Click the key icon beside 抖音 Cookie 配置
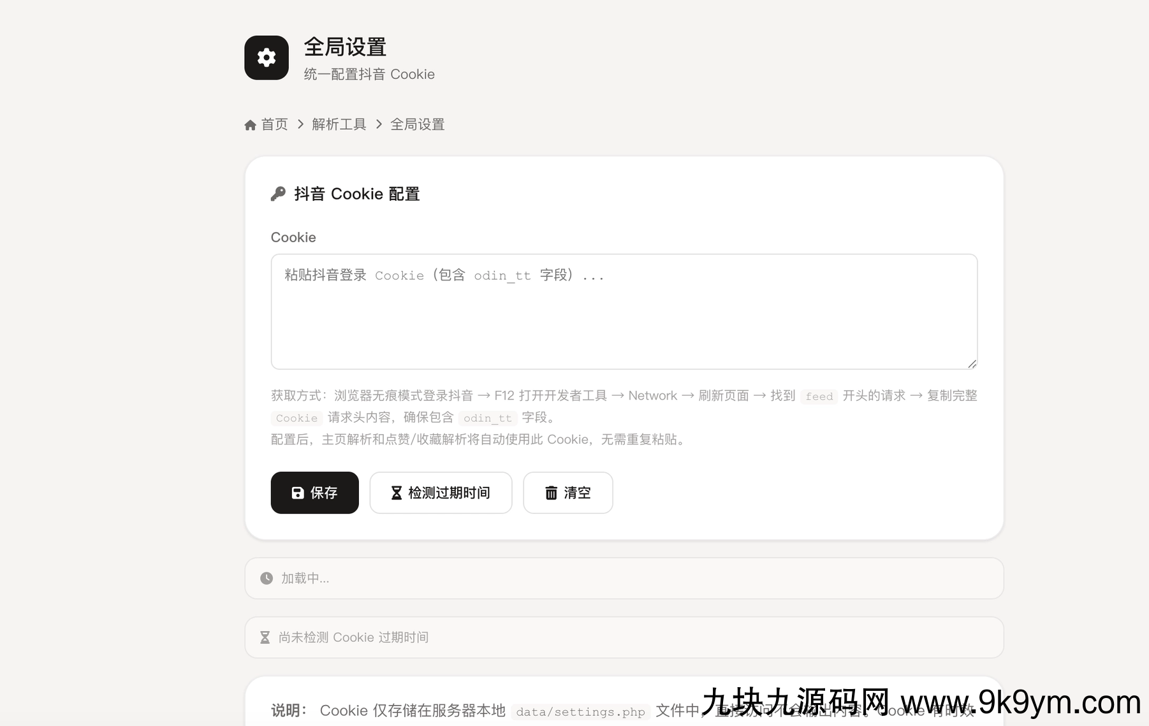This screenshot has height=726, width=1149. pyautogui.click(x=278, y=194)
